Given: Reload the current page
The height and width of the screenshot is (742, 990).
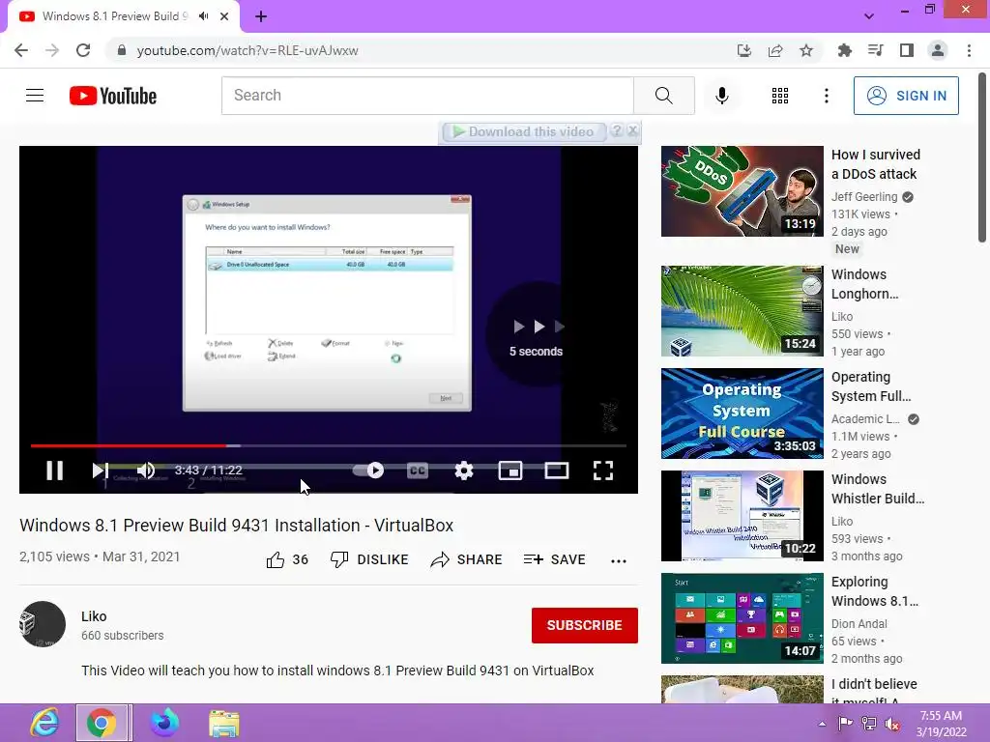Looking at the screenshot, I should point(83,50).
